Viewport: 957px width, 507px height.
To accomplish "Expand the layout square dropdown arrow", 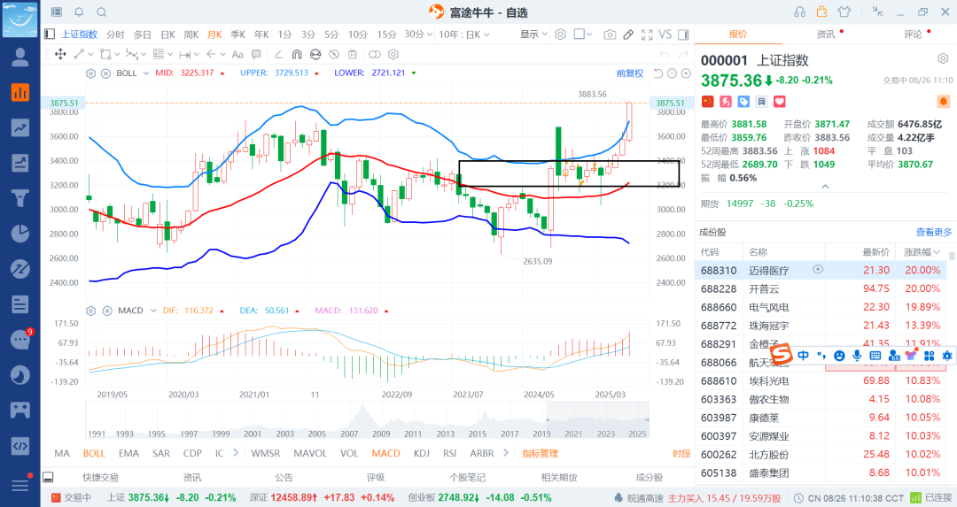I will pos(589,35).
